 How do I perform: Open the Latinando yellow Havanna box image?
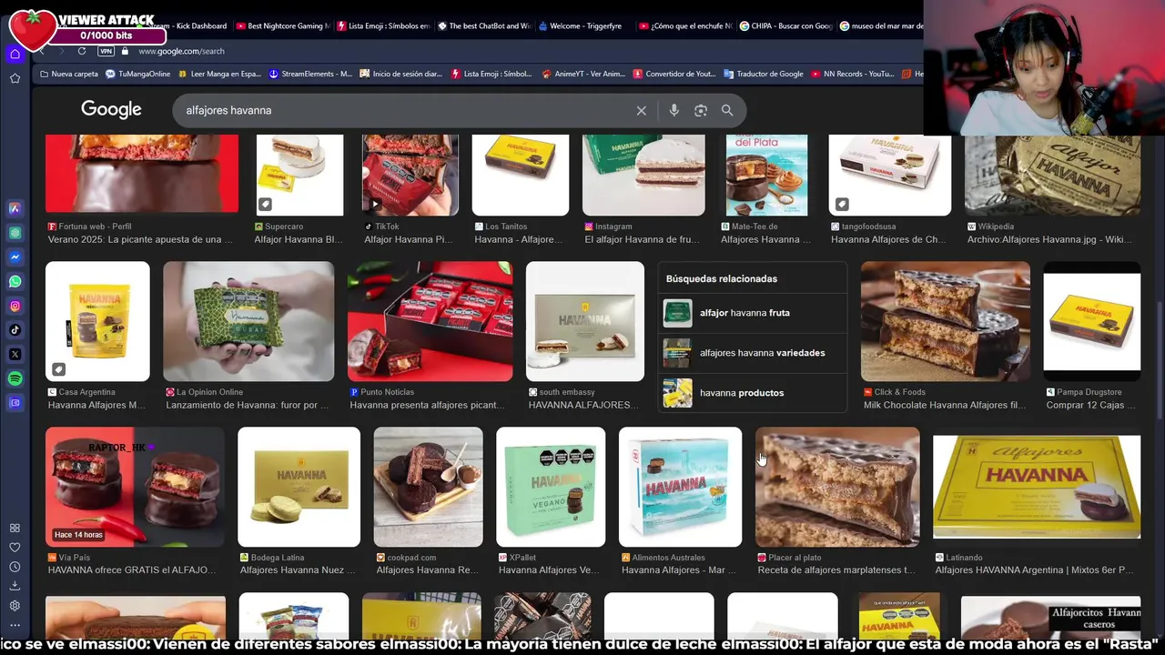[x=1037, y=487]
